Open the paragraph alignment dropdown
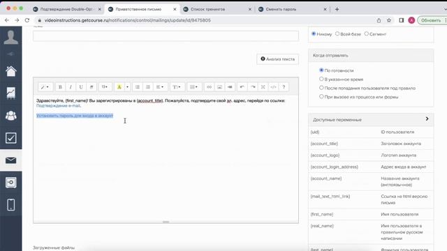 [x=160, y=87]
